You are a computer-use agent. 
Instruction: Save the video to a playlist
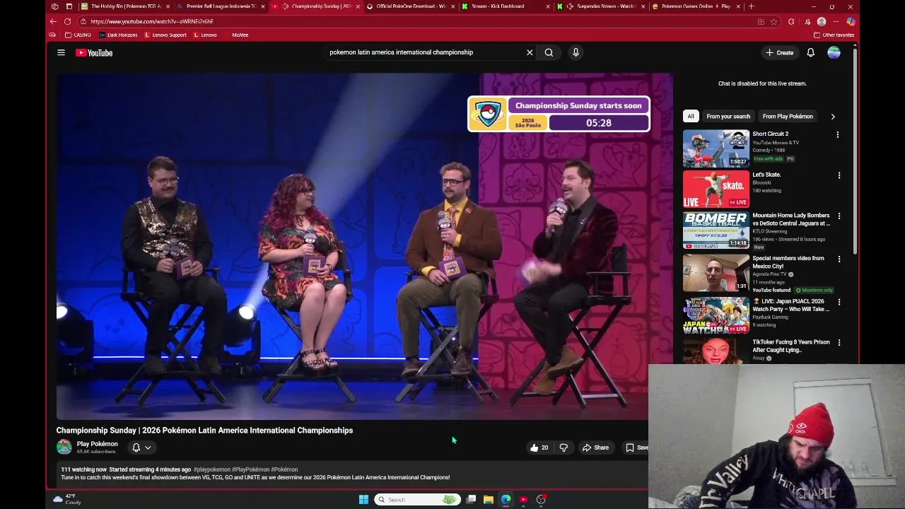click(x=636, y=447)
